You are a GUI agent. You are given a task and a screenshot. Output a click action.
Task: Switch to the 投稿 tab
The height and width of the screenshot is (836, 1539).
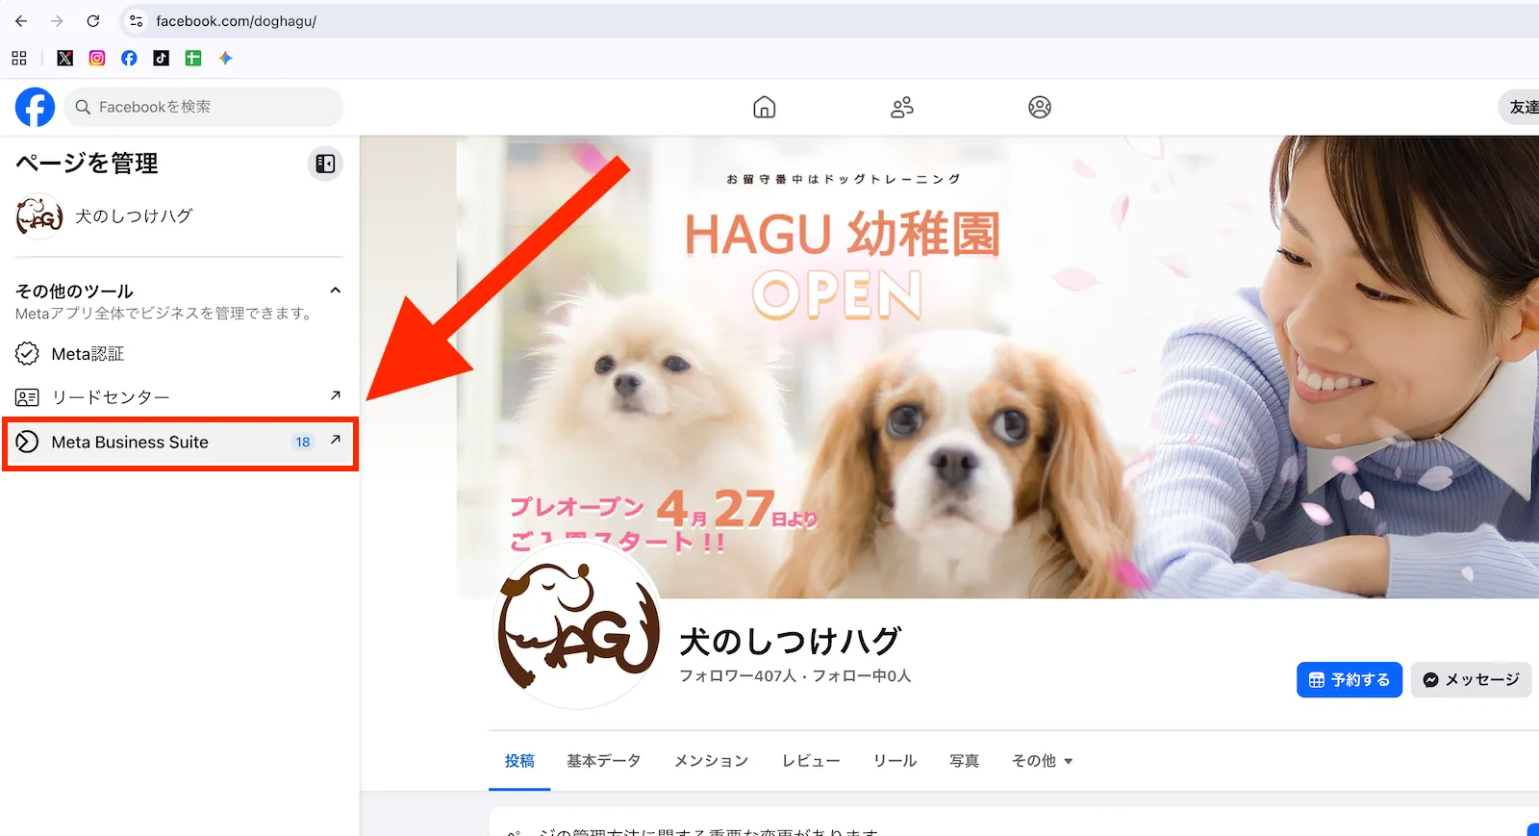pyautogui.click(x=519, y=761)
